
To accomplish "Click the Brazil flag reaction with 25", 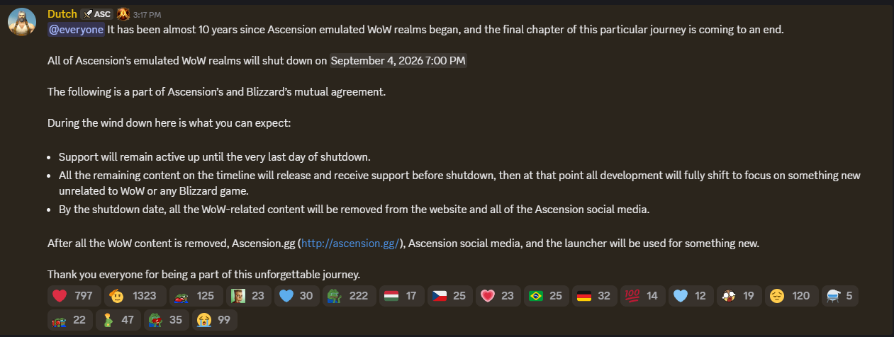I will [547, 296].
